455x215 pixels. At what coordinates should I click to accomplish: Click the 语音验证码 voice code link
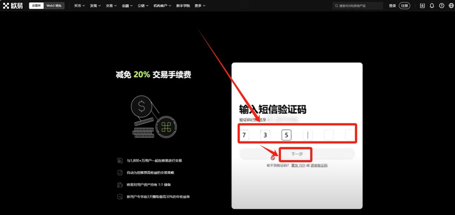coord(318,165)
